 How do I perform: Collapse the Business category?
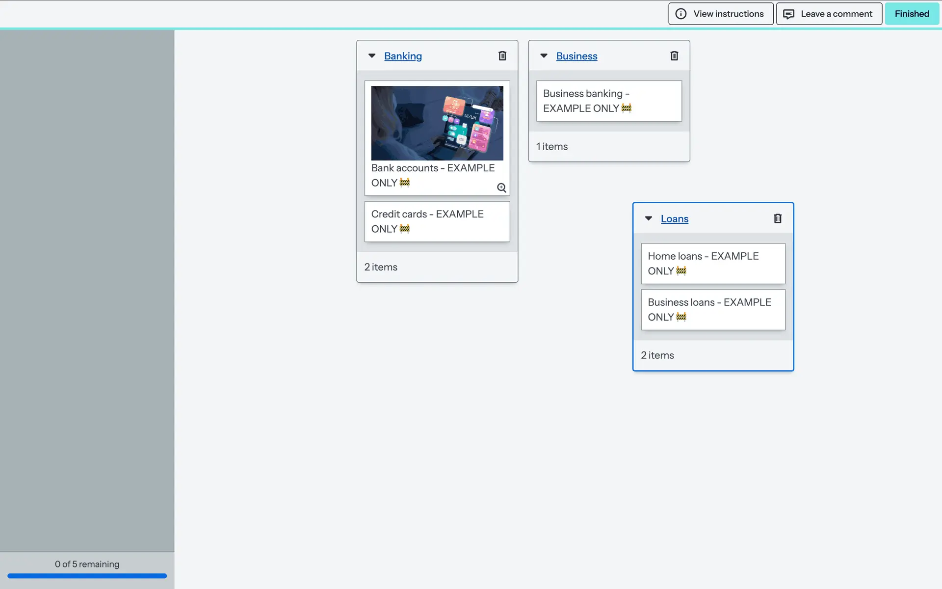point(544,56)
